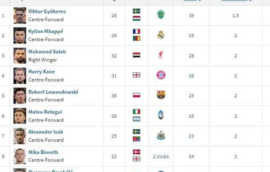Viewport: 270px width, 172px height.
Task: Click the Poland flag in Lewandowski's row
Action: pos(136,95)
